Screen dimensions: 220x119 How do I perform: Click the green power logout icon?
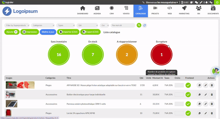tap(217, 2)
